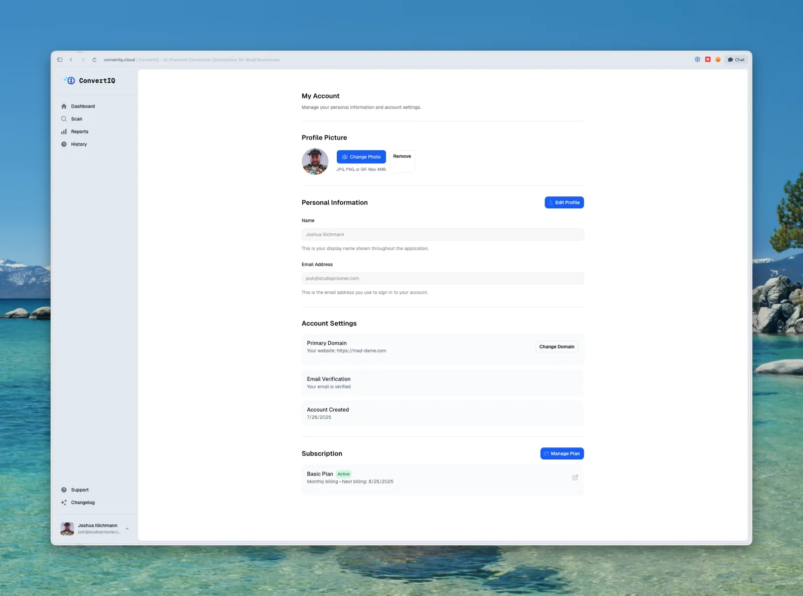
Task: Open the Dashboard page from sidebar
Action: coord(83,106)
